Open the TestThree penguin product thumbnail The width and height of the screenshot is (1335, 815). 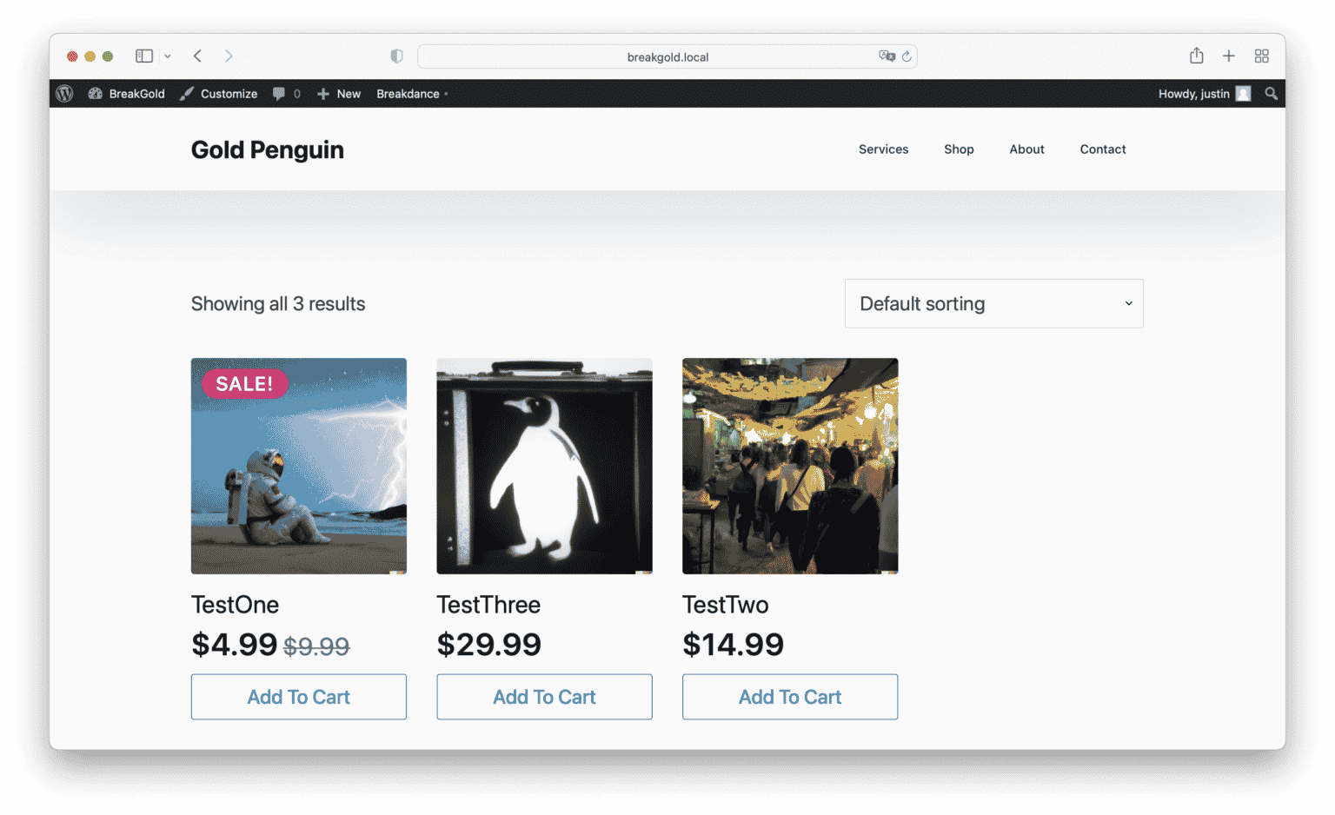(x=544, y=466)
